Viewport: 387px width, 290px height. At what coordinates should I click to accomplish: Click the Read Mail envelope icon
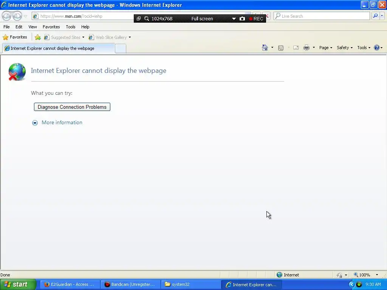296,48
